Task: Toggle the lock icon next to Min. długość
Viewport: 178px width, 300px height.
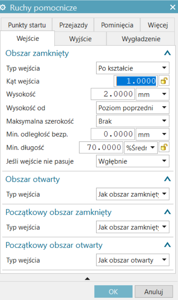Action: pos(164,147)
